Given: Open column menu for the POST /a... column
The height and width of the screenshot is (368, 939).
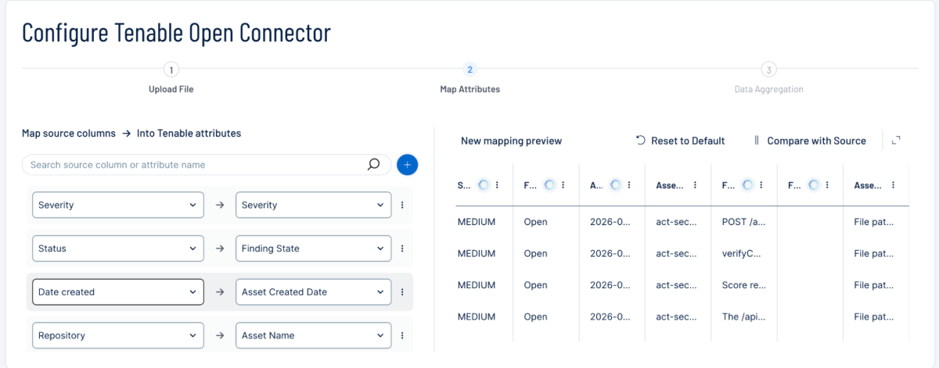Looking at the screenshot, I should click(x=762, y=185).
